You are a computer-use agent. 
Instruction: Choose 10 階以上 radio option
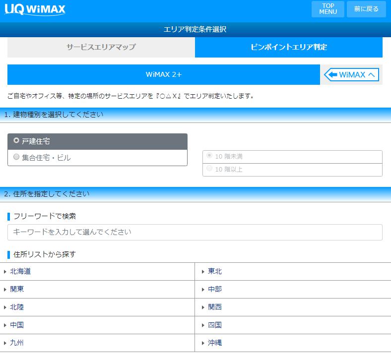click(x=292, y=170)
